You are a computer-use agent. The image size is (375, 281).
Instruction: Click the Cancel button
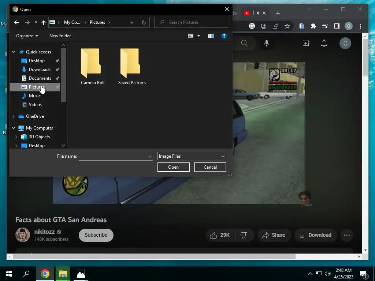[x=210, y=167]
